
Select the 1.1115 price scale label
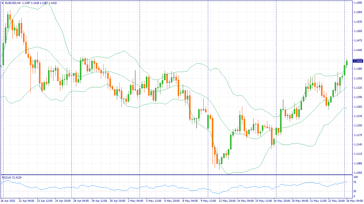pyautogui.click(x=358, y=154)
